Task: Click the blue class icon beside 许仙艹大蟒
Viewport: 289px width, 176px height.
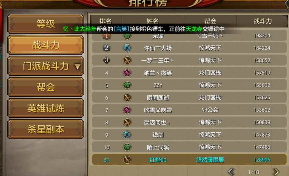Action: point(127,48)
